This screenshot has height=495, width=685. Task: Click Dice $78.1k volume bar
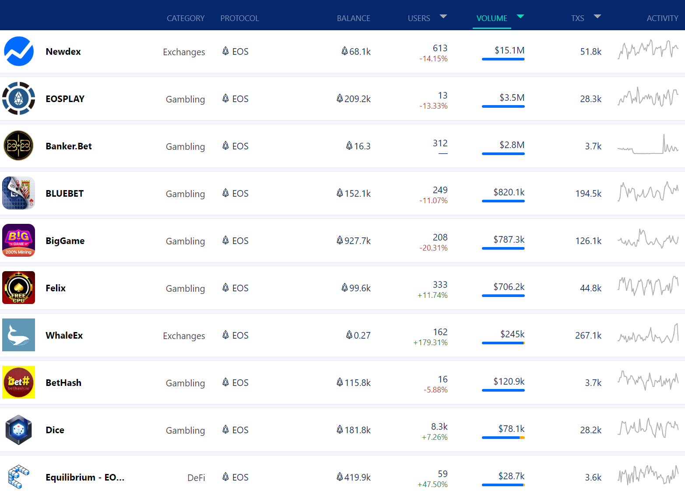tap(503, 438)
